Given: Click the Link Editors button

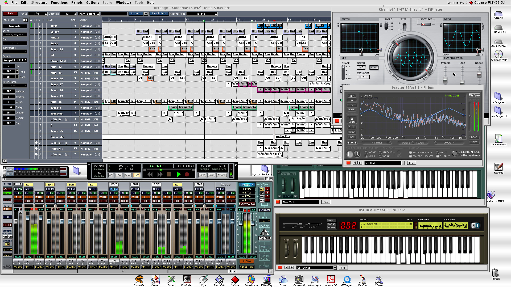Looking at the screenshot, I should tap(159, 14).
